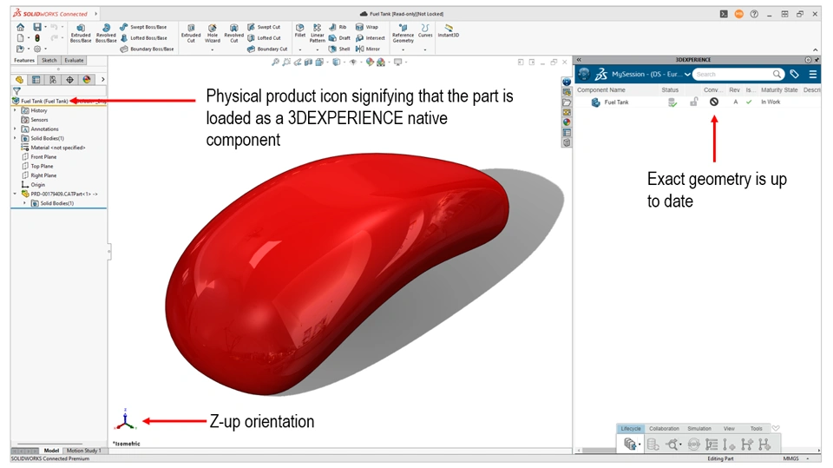Switch to the Features tab

pyautogui.click(x=24, y=60)
